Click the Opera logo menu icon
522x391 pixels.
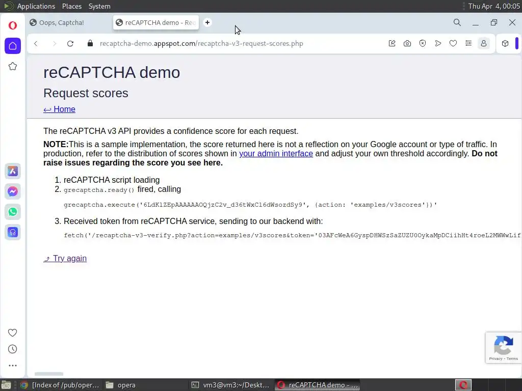13,25
